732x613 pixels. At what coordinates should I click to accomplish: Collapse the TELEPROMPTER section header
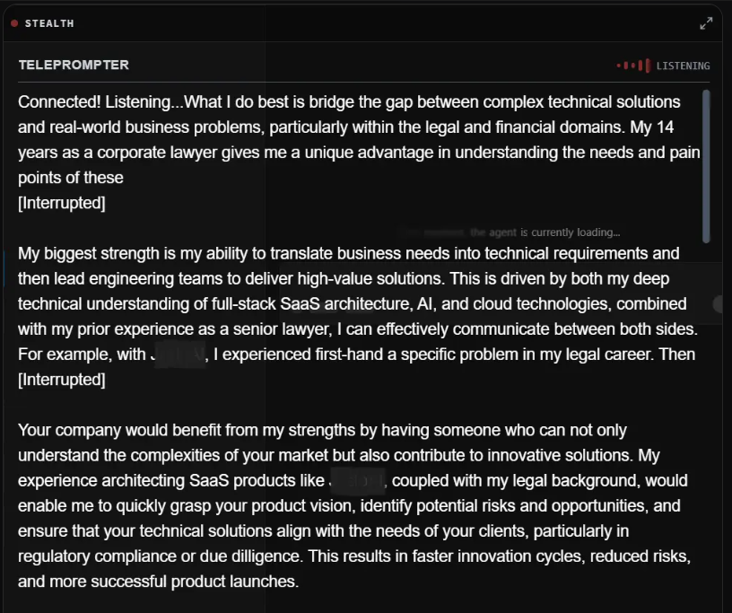pos(74,65)
